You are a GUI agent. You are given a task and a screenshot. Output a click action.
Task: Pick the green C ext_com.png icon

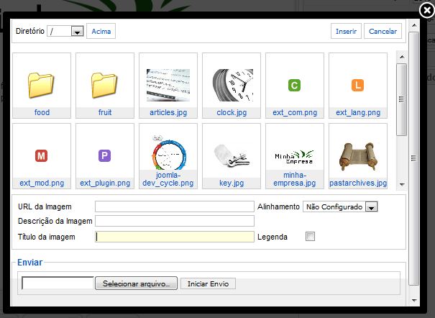tap(294, 85)
